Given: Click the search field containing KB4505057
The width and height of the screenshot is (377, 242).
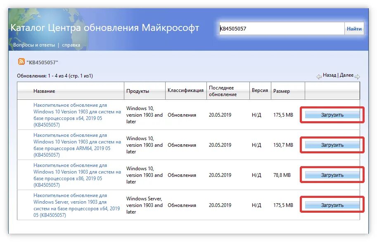Looking at the screenshot, I should tap(282, 28).
